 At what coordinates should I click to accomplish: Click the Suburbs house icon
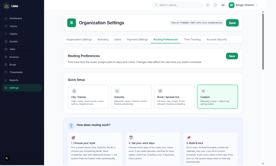117,91
